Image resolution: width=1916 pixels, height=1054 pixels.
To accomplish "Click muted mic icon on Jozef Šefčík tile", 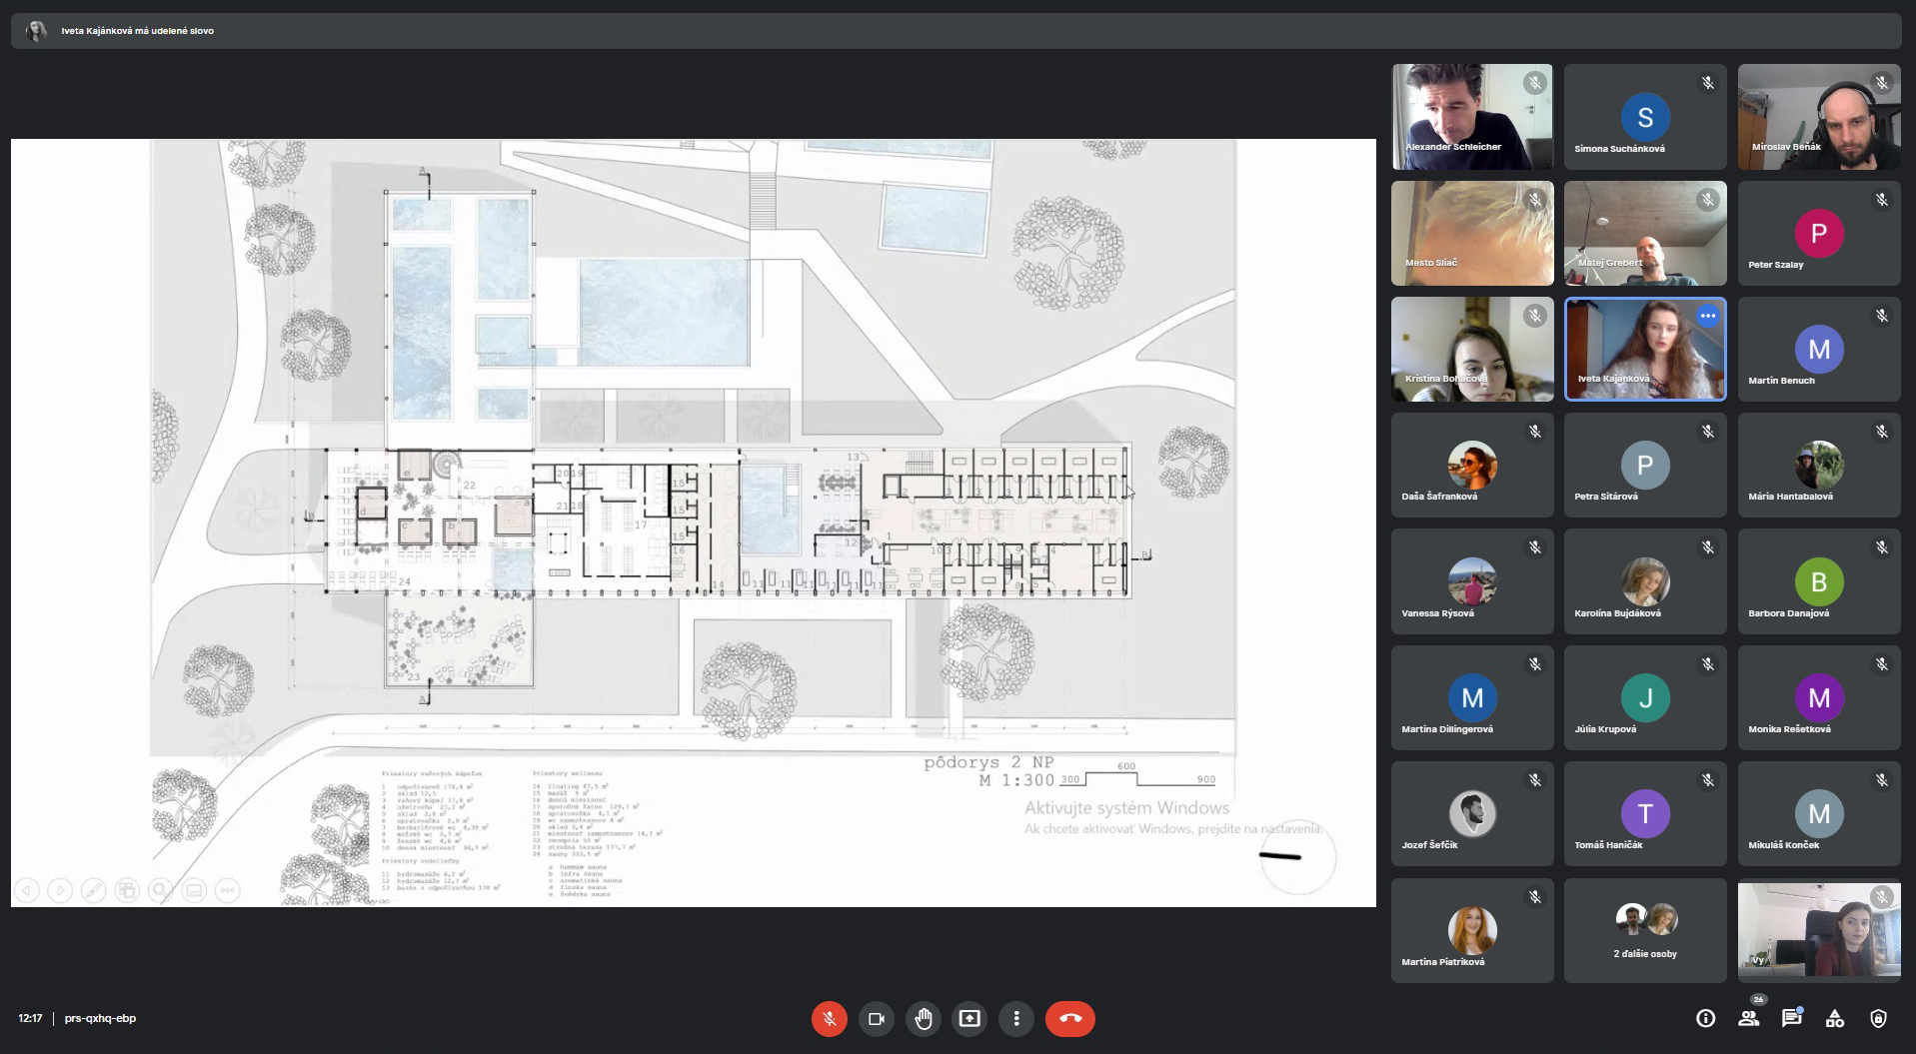I will pos(1535,780).
